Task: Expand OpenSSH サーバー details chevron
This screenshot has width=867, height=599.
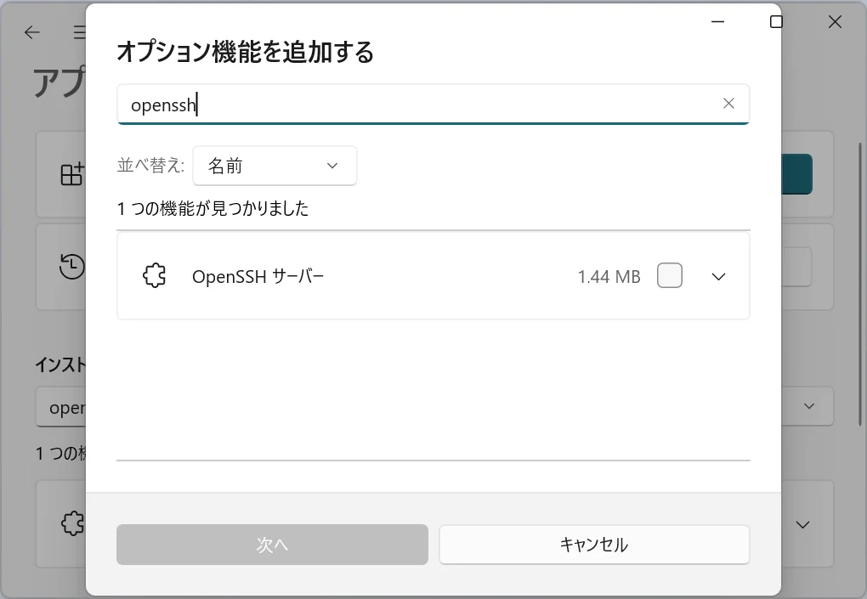Action: (718, 276)
